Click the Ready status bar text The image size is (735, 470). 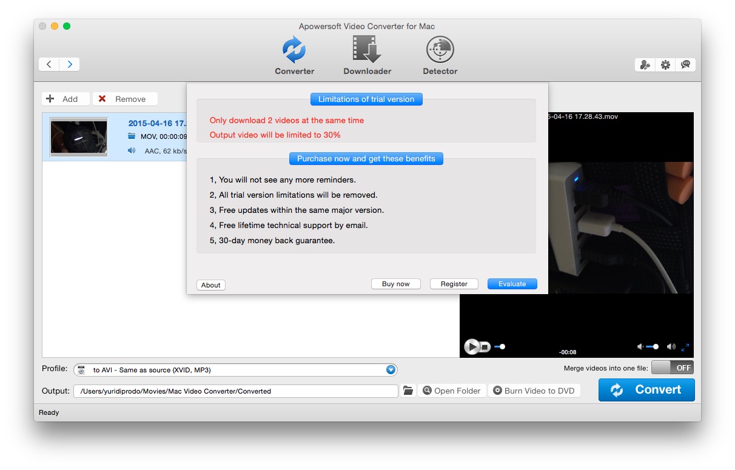pos(49,412)
